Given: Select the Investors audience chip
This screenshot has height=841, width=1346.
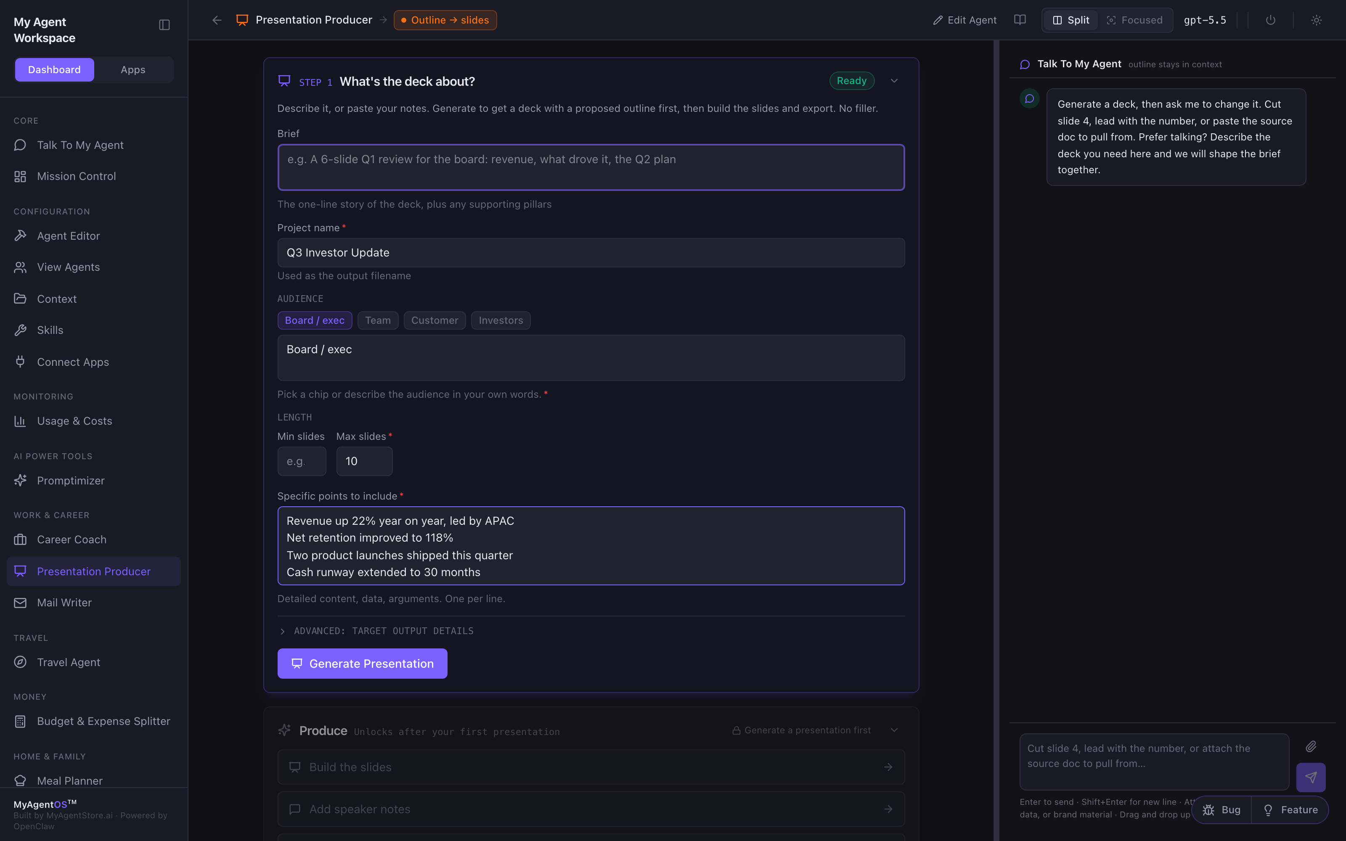Looking at the screenshot, I should pos(501,320).
